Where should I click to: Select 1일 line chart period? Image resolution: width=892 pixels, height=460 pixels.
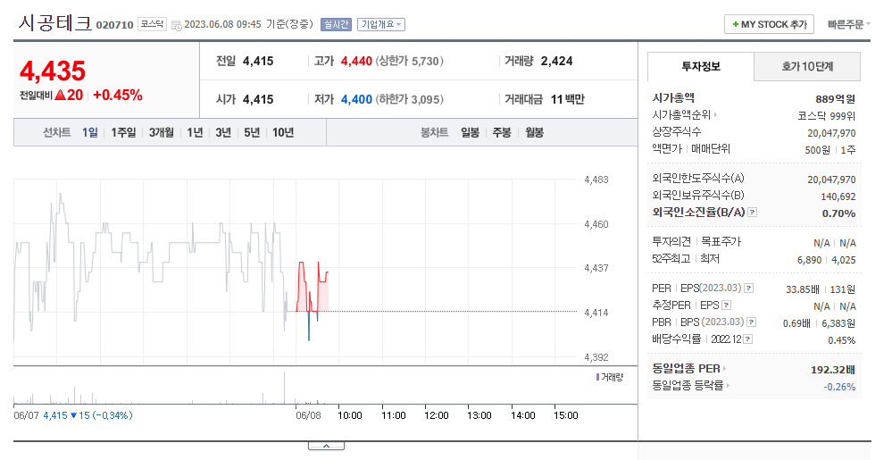(x=90, y=133)
